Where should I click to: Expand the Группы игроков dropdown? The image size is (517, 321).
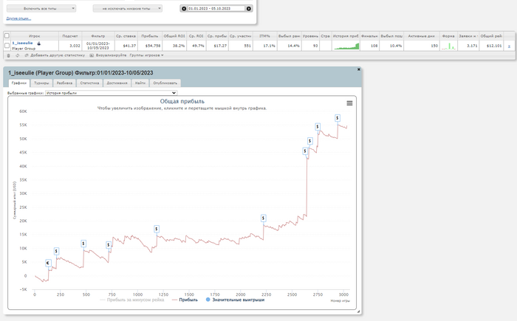point(146,55)
